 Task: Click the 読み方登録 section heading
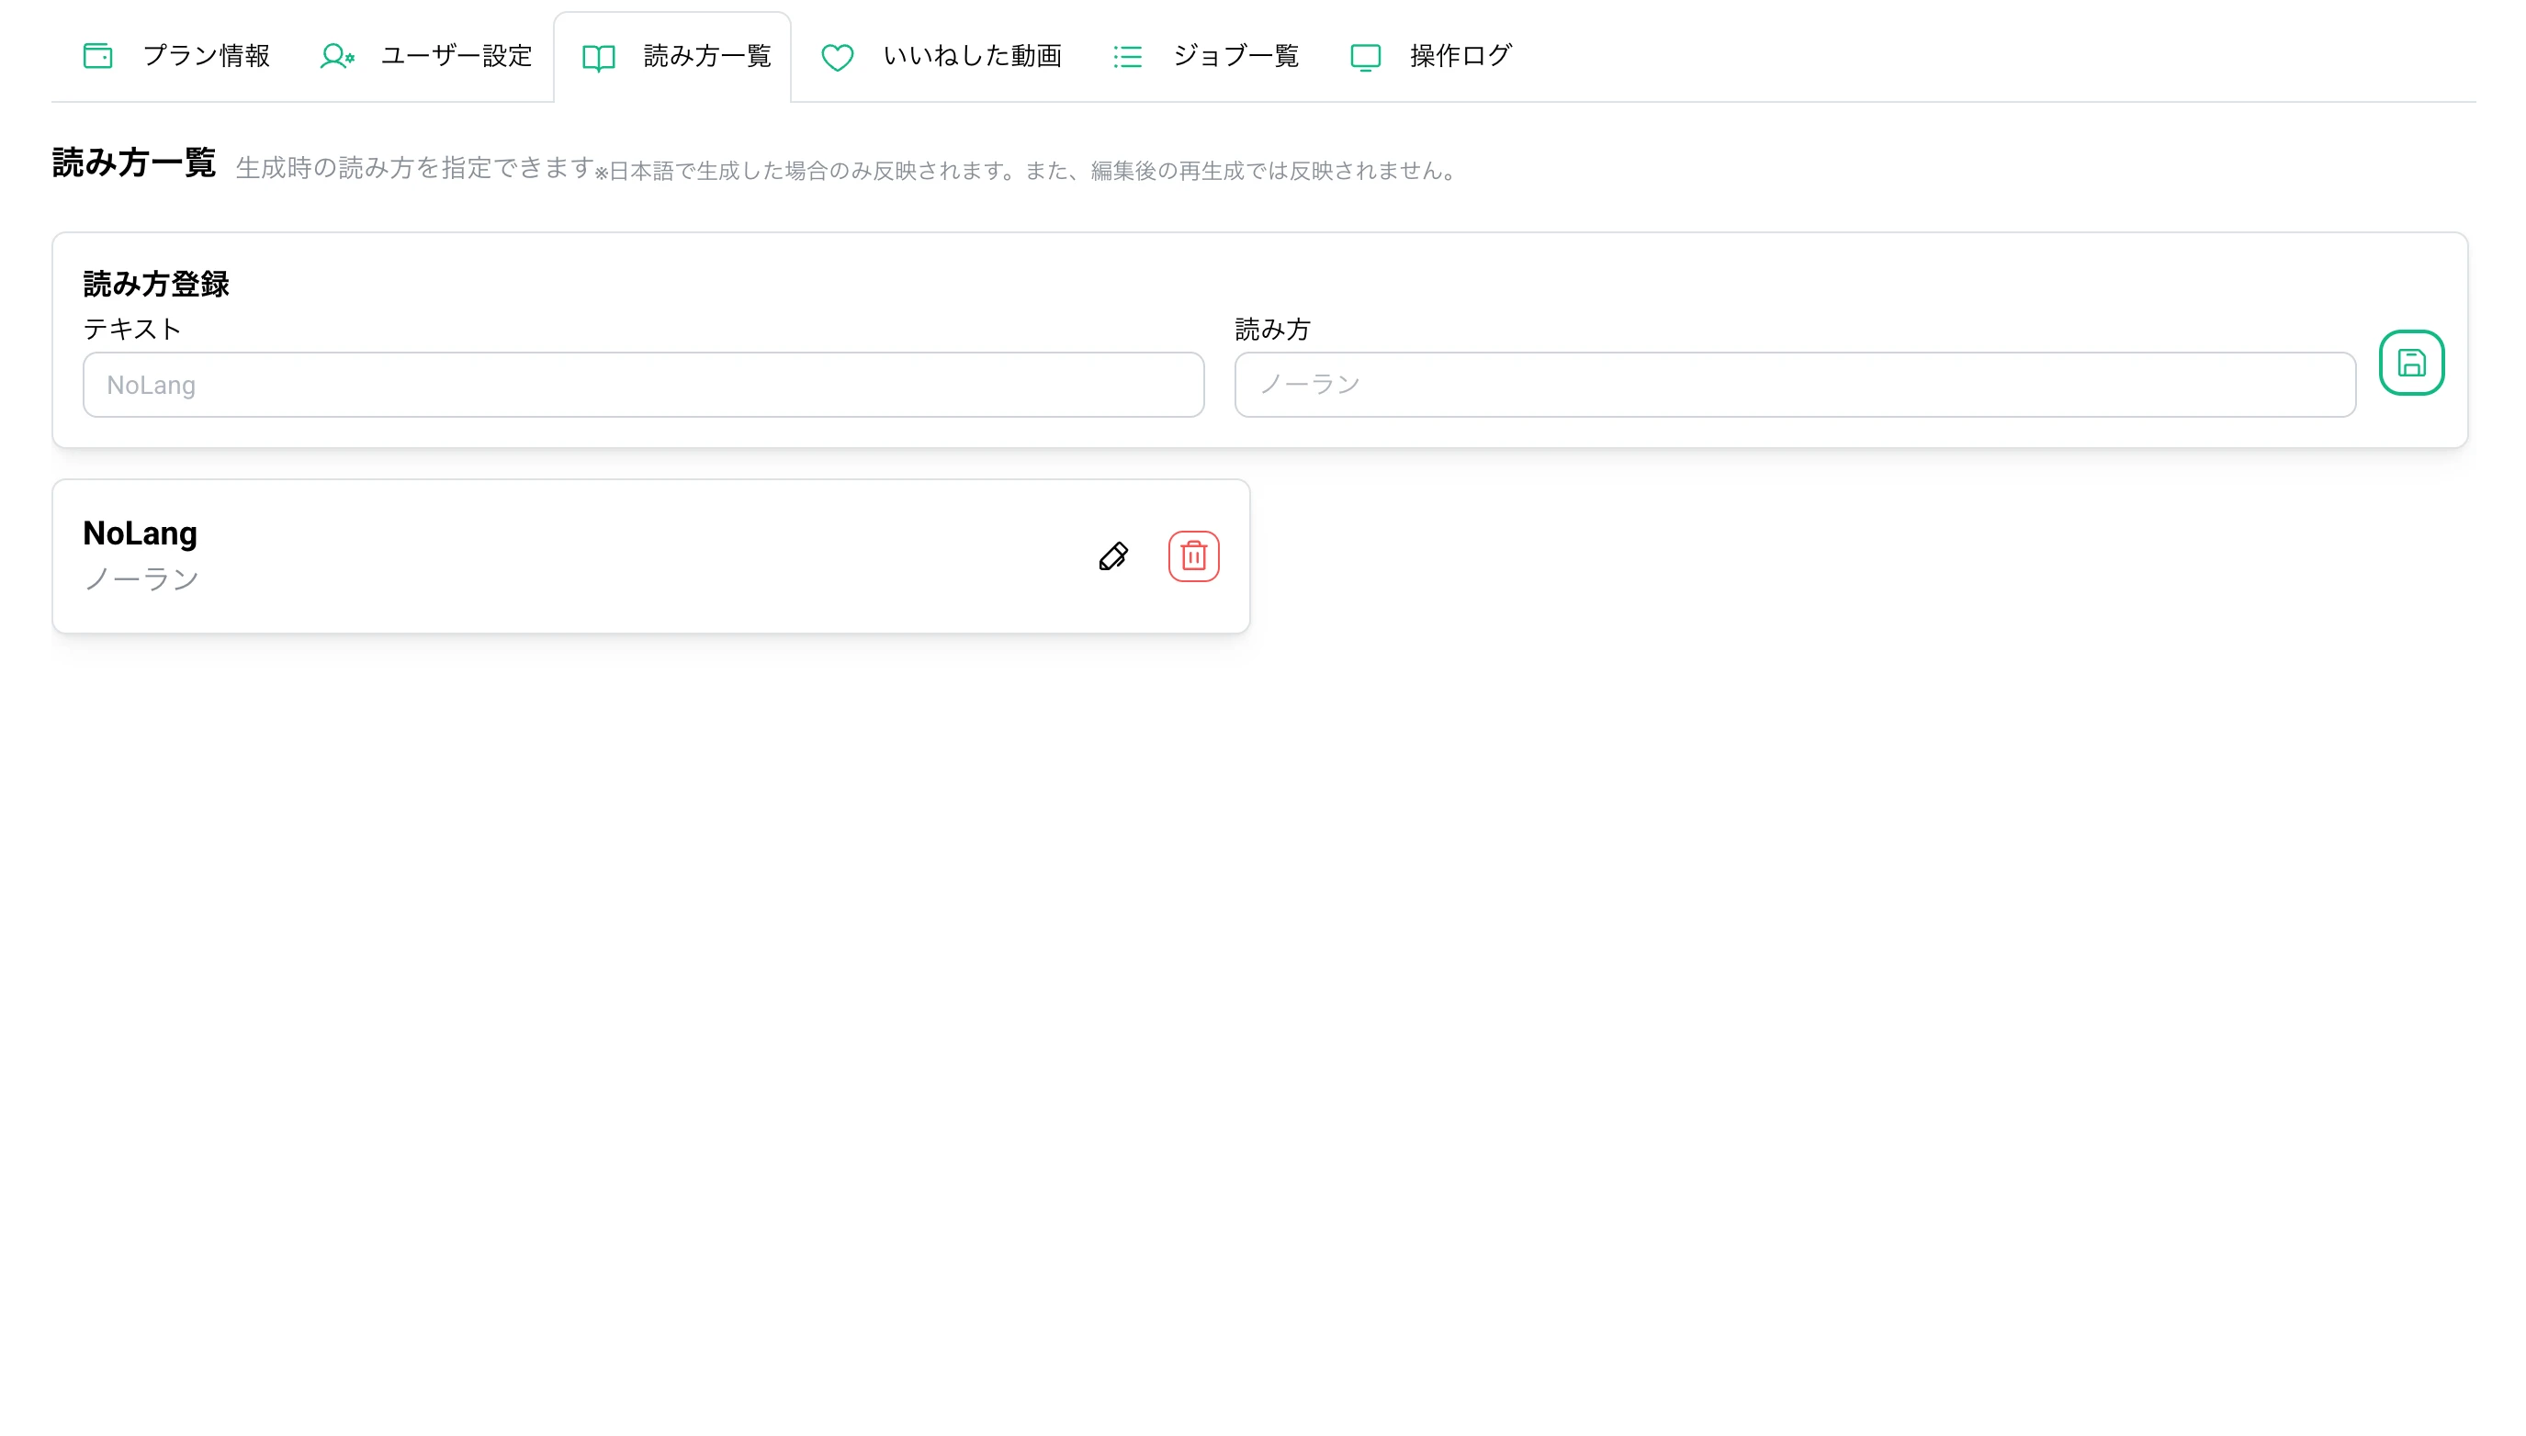coord(156,284)
